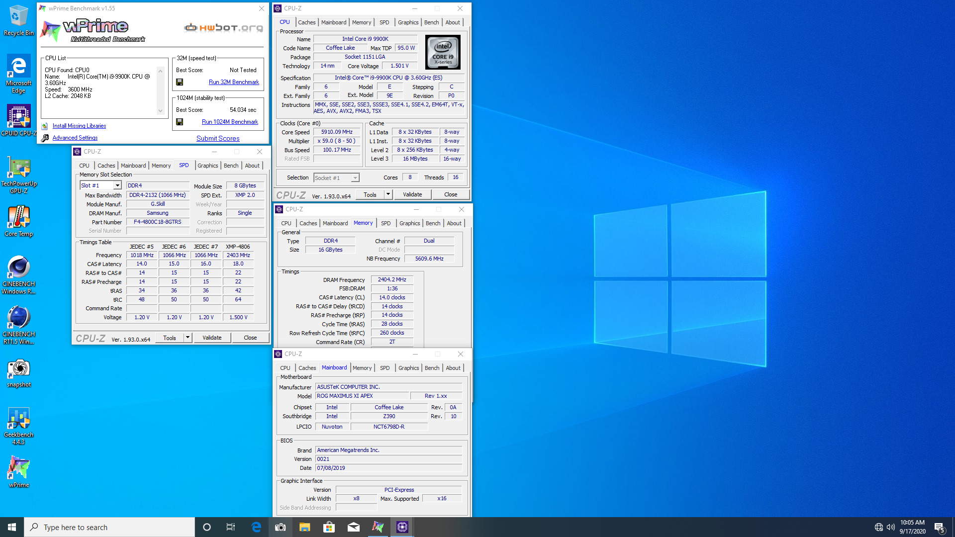Select CINEBENCH R11.5 desktop icon

18,325
